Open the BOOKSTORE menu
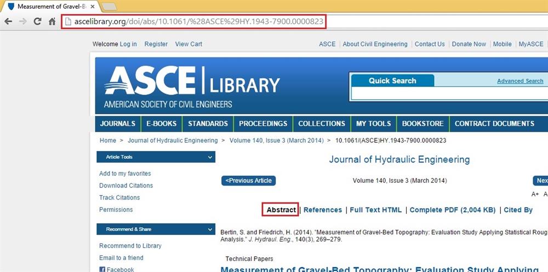 [423, 124]
